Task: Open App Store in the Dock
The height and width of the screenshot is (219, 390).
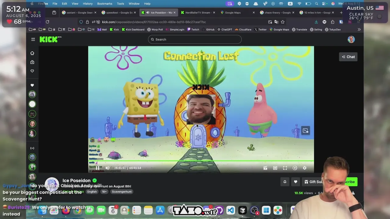Action: point(160,210)
